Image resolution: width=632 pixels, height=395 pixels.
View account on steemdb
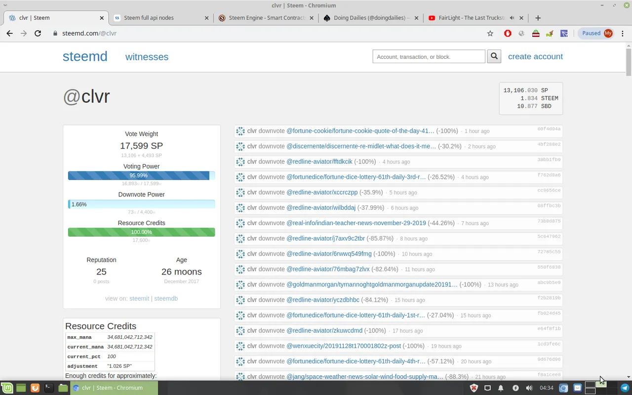(x=166, y=299)
